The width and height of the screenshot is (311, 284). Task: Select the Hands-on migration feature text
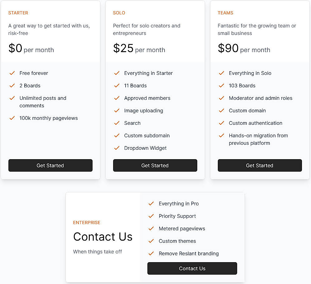pos(258,139)
